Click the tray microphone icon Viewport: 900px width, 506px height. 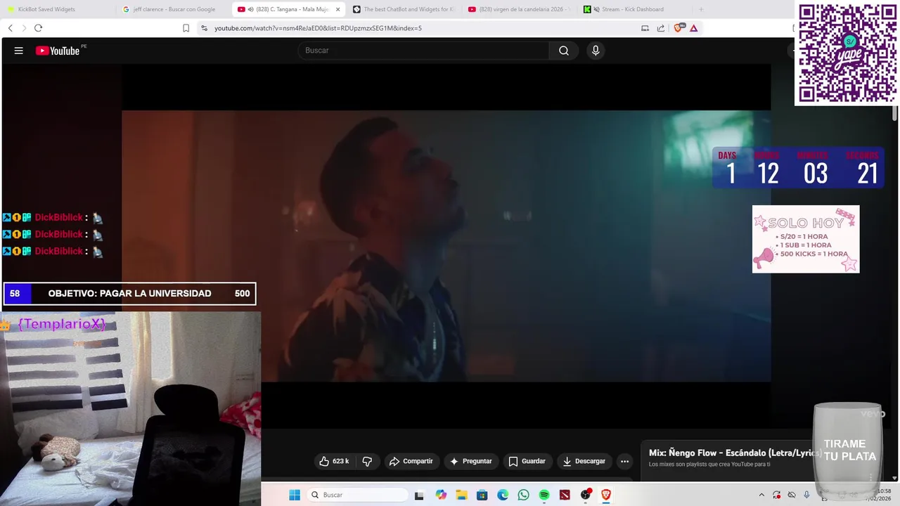pyautogui.click(x=806, y=495)
